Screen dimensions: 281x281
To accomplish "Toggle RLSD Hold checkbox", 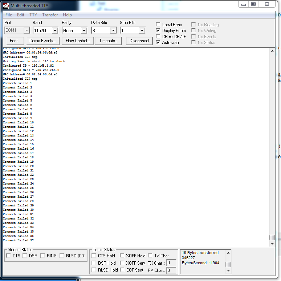I will point(94,270).
